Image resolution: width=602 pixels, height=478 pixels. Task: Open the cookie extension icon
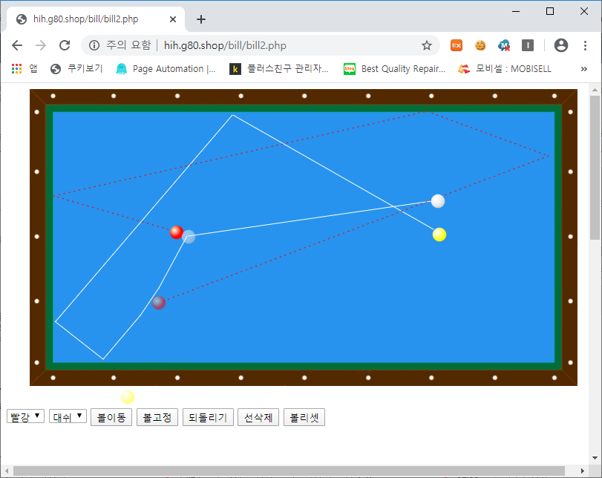pyautogui.click(x=480, y=45)
